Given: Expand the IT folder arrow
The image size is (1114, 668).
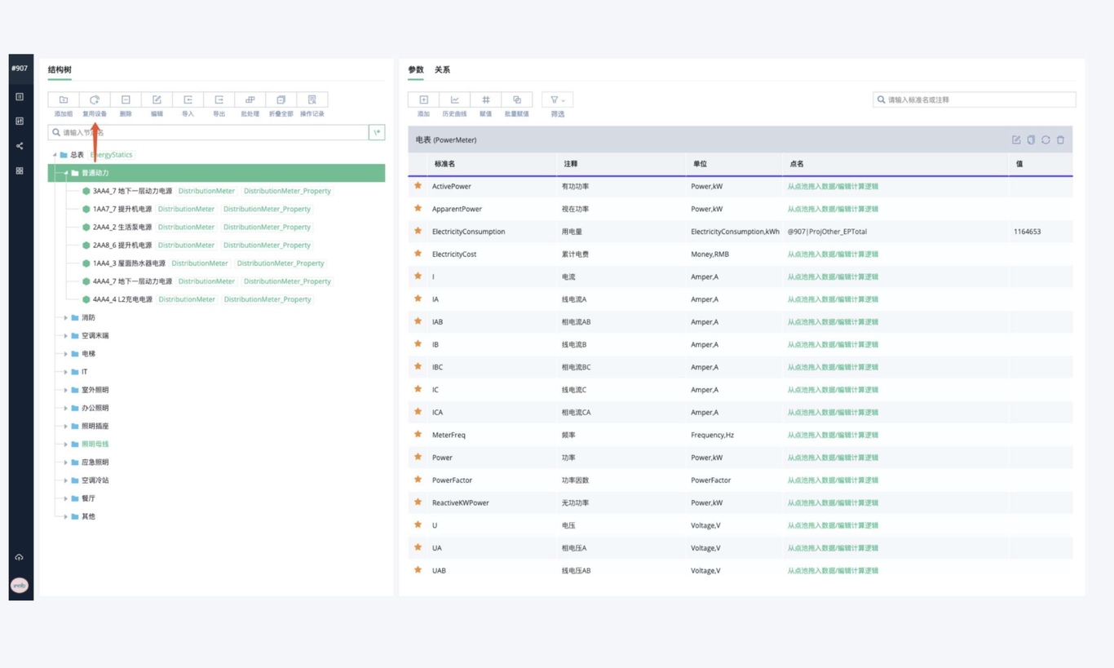Looking at the screenshot, I should point(66,372).
